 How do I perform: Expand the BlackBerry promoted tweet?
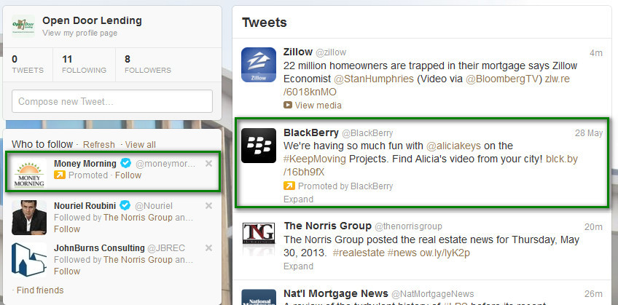coord(298,199)
